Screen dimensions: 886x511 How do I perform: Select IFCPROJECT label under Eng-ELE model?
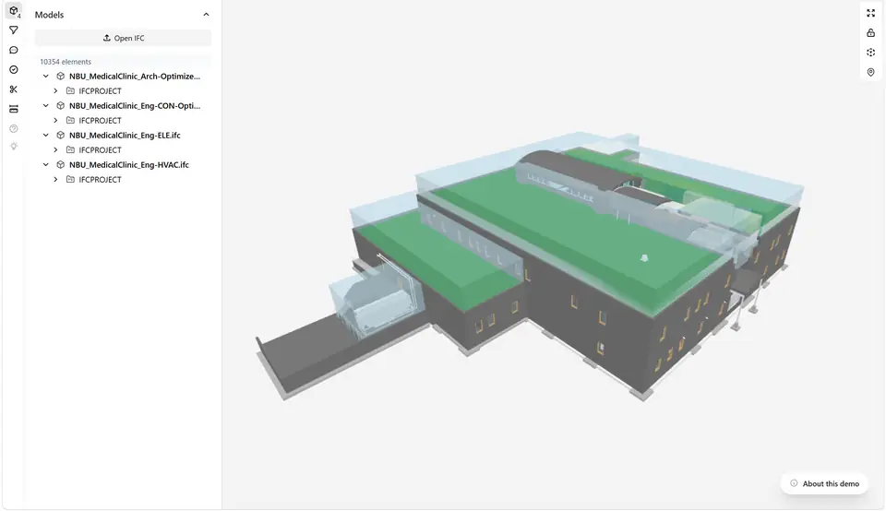[100, 149]
